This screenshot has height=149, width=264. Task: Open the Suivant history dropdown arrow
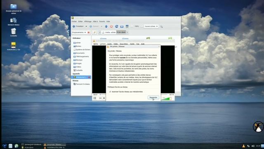[101, 26]
